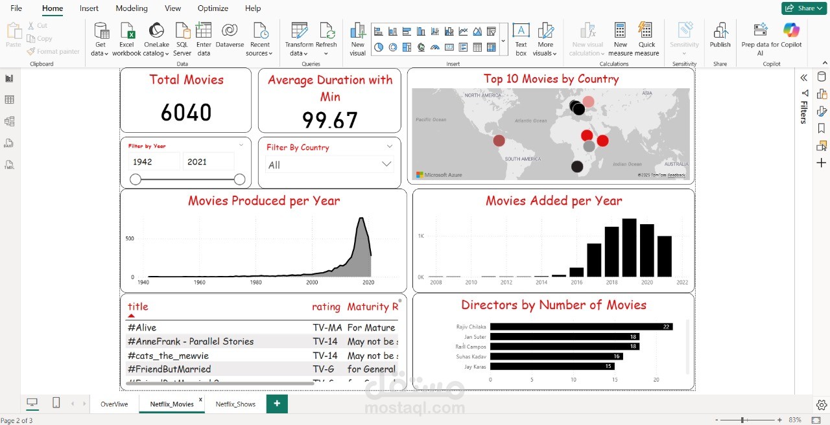Sort by the title column header
Image resolution: width=830 pixels, height=425 pixels.
click(137, 306)
